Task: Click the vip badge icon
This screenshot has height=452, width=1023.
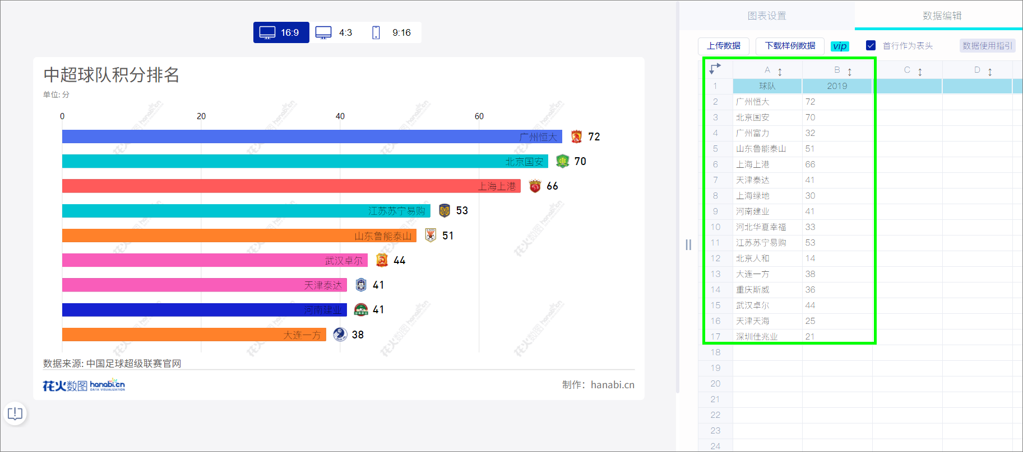Action: click(840, 46)
